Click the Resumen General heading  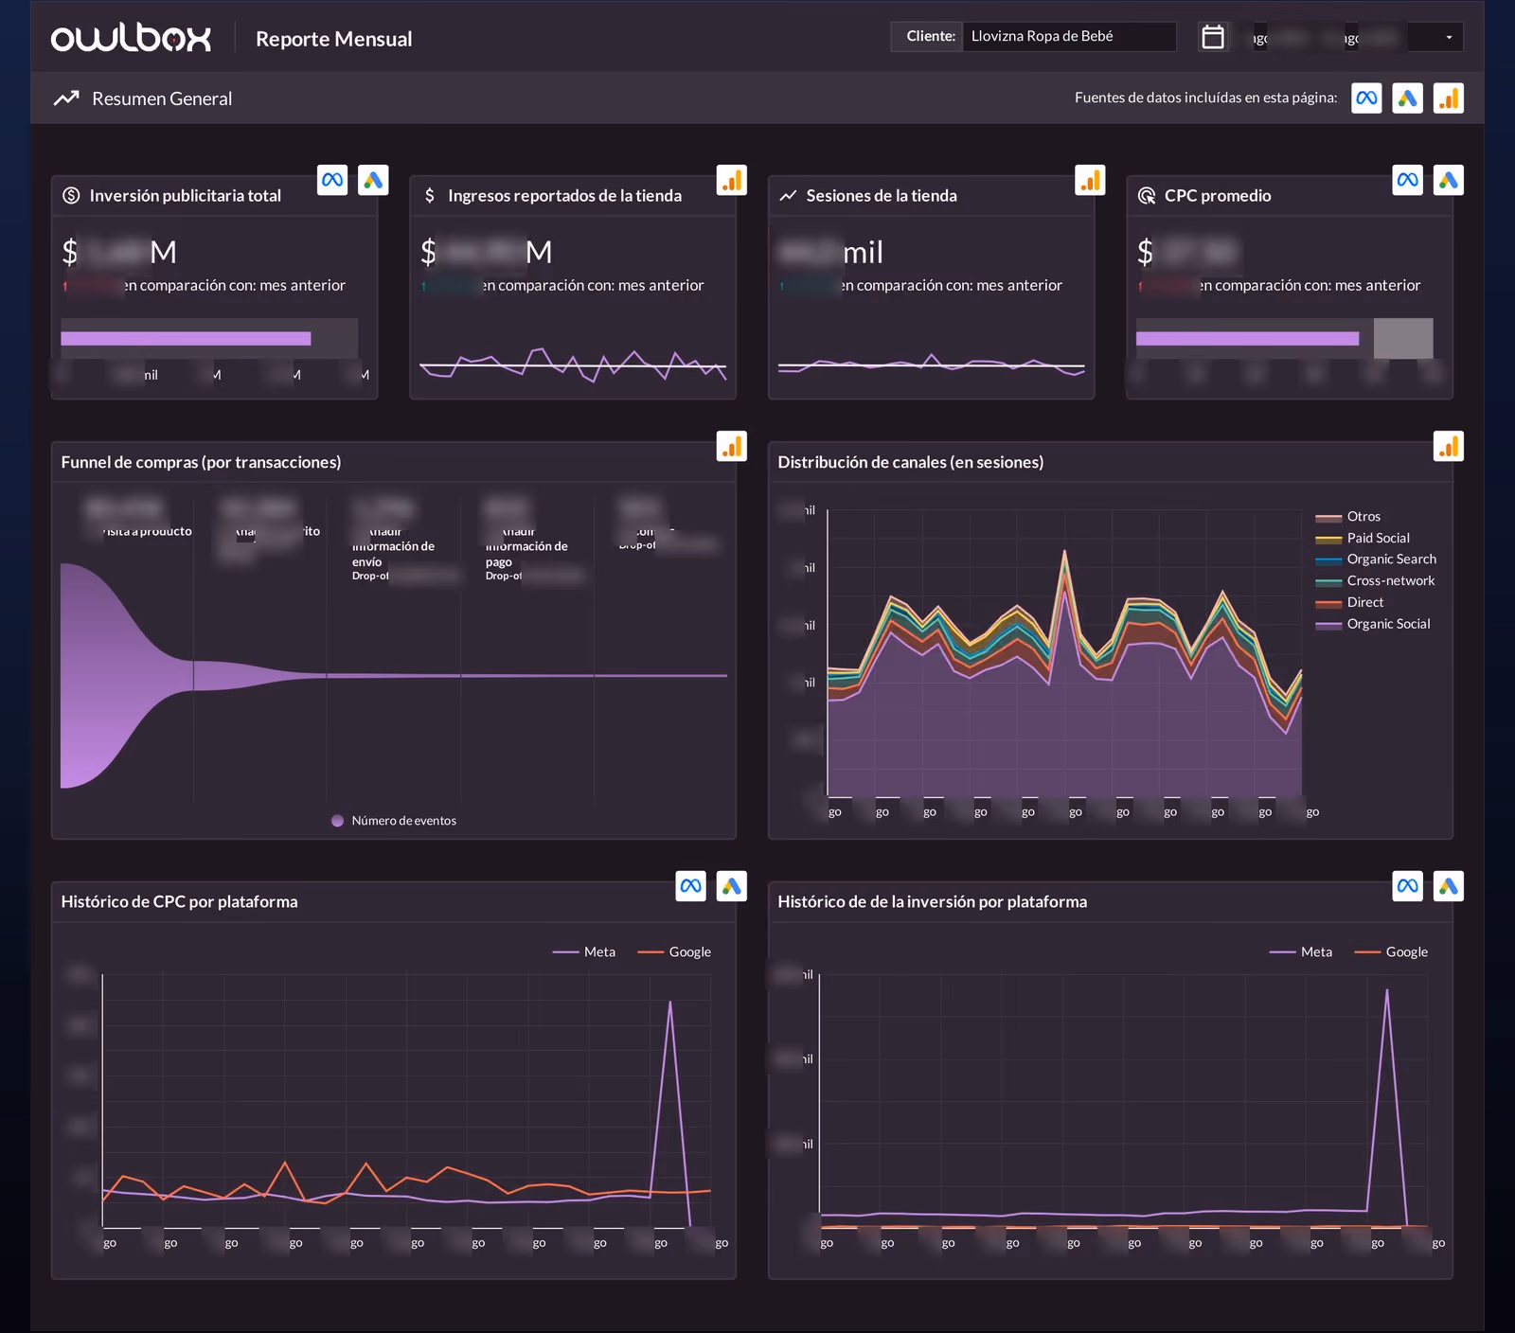click(x=162, y=98)
